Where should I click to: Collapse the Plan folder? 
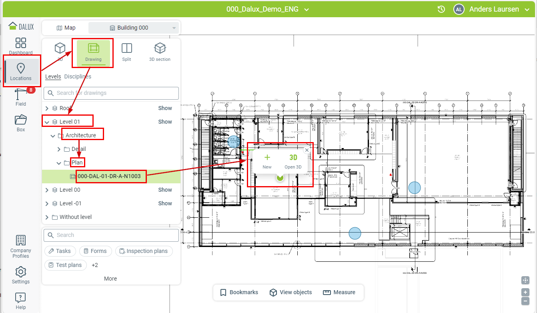(x=59, y=163)
